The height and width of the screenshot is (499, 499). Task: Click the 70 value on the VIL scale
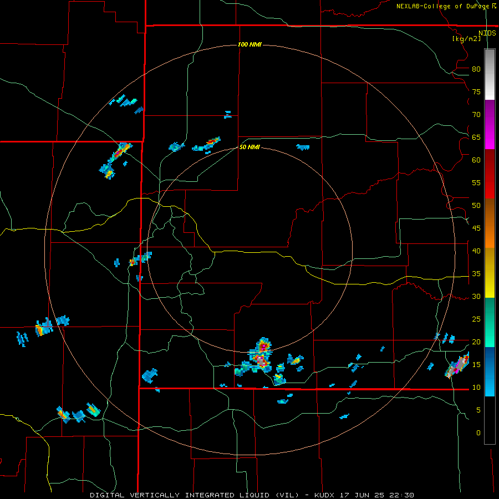point(476,115)
